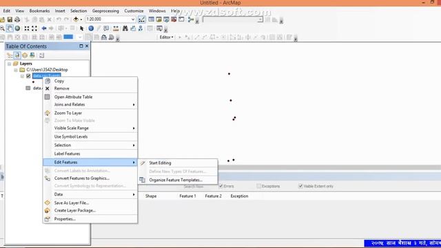Open the ArcToolbox window icon
The height and width of the screenshot is (248, 441).
click(x=174, y=19)
